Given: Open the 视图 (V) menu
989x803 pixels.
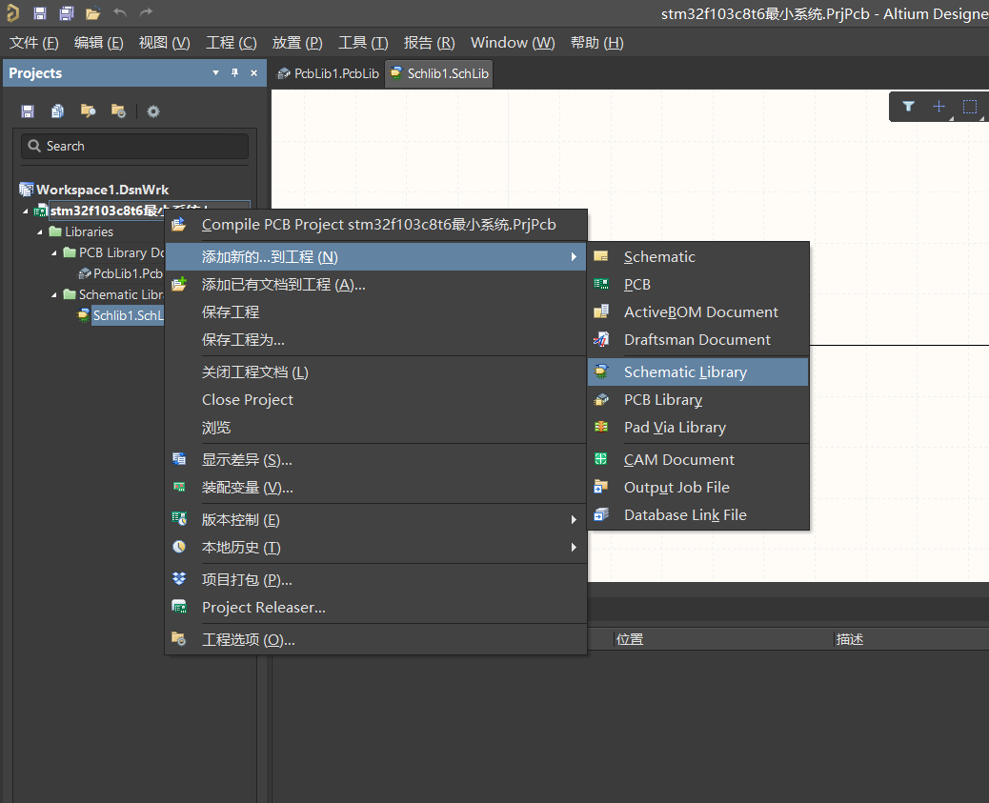Looking at the screenshot, I should pyautogui.click(x=164, y=43).
